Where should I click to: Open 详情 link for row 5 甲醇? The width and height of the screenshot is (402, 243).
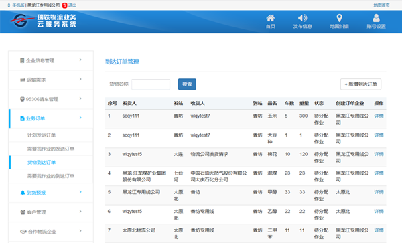click(x=379, y=192)
